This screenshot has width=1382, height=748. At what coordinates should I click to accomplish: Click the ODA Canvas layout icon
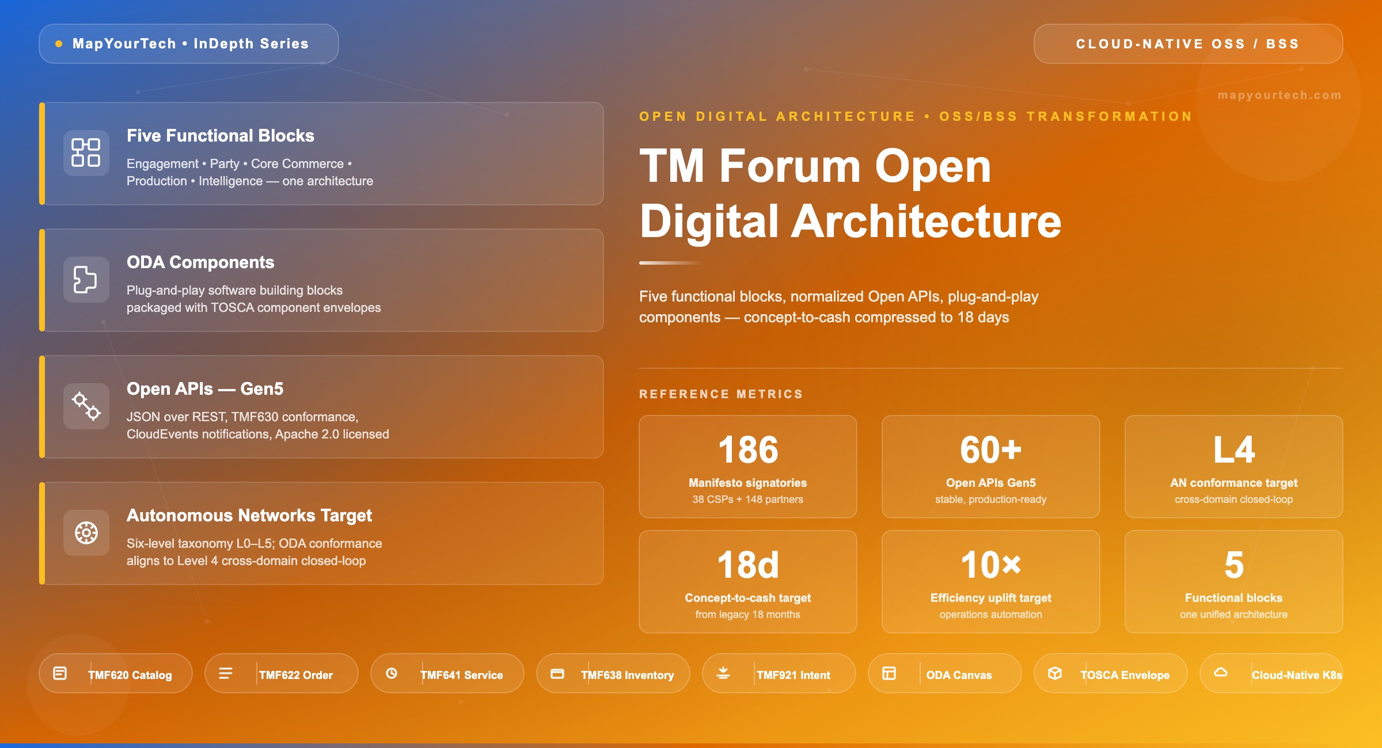click(889, 673)
